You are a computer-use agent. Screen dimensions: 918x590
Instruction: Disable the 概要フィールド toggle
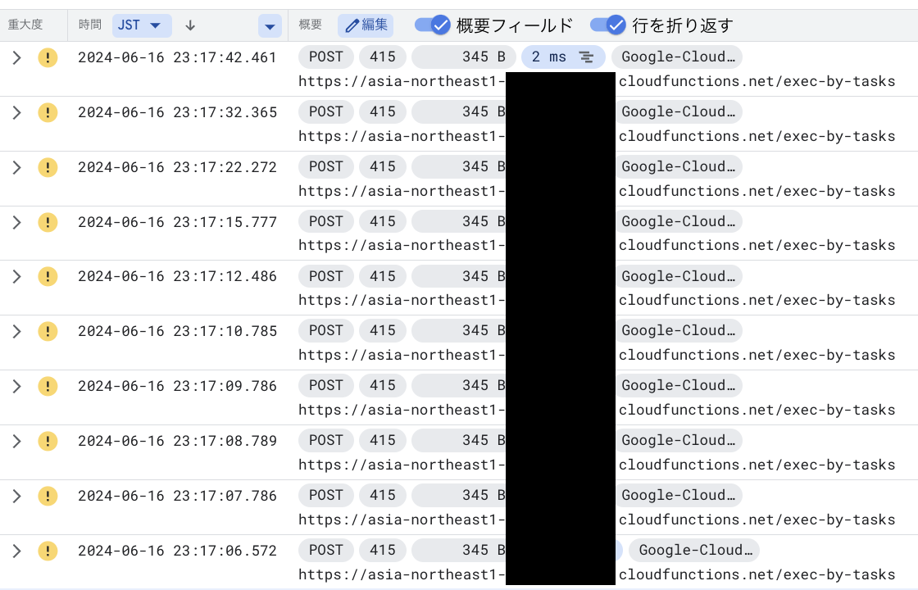point(432,25)
